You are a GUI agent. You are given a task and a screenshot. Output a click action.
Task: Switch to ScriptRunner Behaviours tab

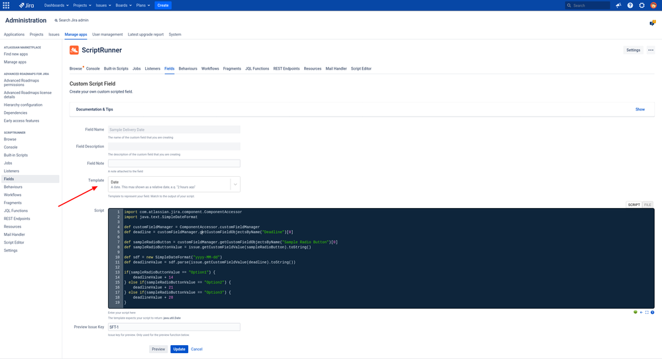188,69
